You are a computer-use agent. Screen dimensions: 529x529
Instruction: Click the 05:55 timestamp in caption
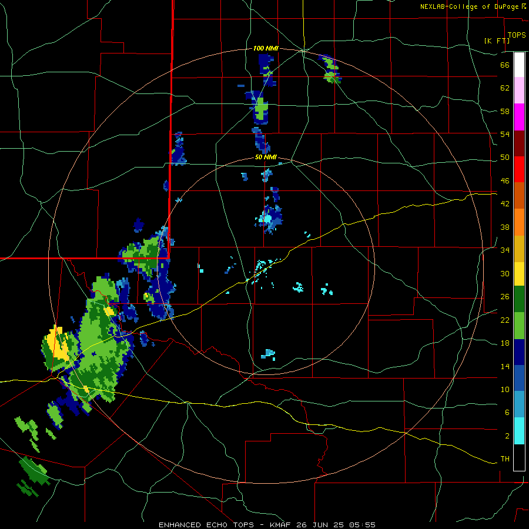(362, 525)
